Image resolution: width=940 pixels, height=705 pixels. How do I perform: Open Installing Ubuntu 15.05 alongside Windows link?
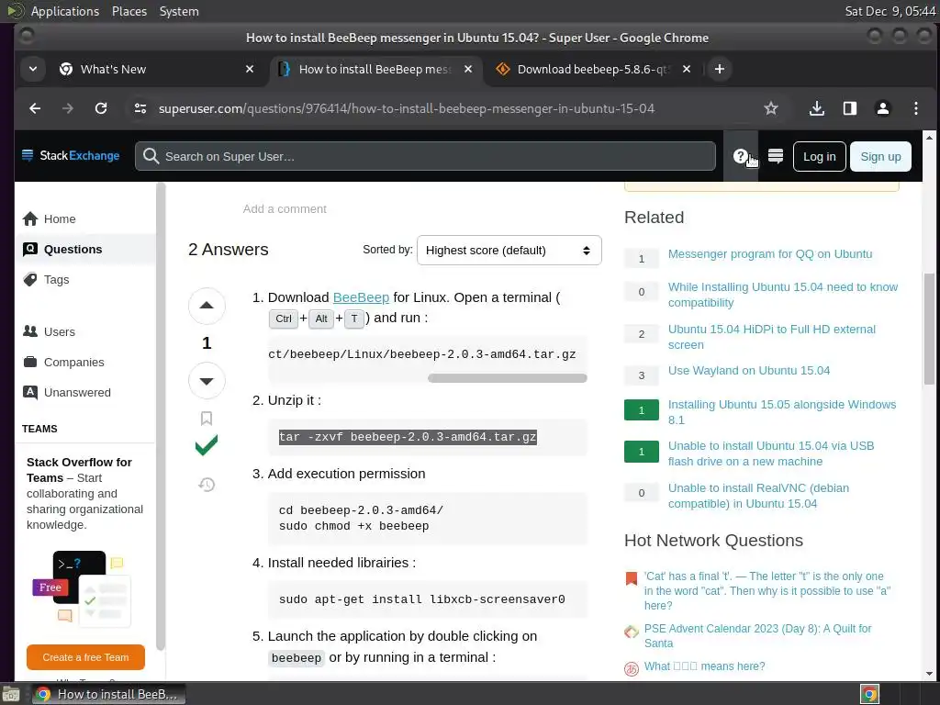782,412
